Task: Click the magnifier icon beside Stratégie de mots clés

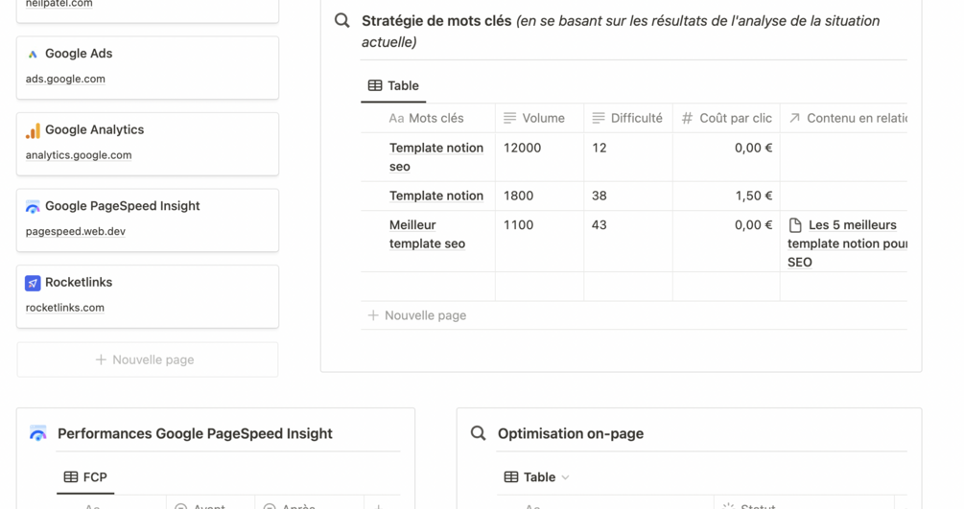Action: click(x=341, y=21)
